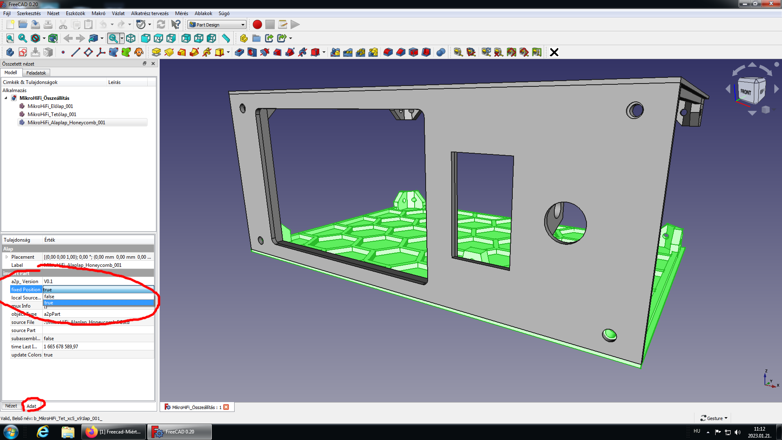
Task: Click the Create Sketch icon
Action: pos(23,52)
